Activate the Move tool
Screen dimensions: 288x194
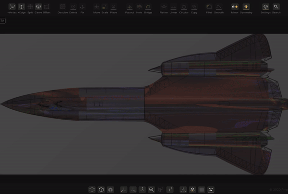pyautogui.click(x=96, y=9)
